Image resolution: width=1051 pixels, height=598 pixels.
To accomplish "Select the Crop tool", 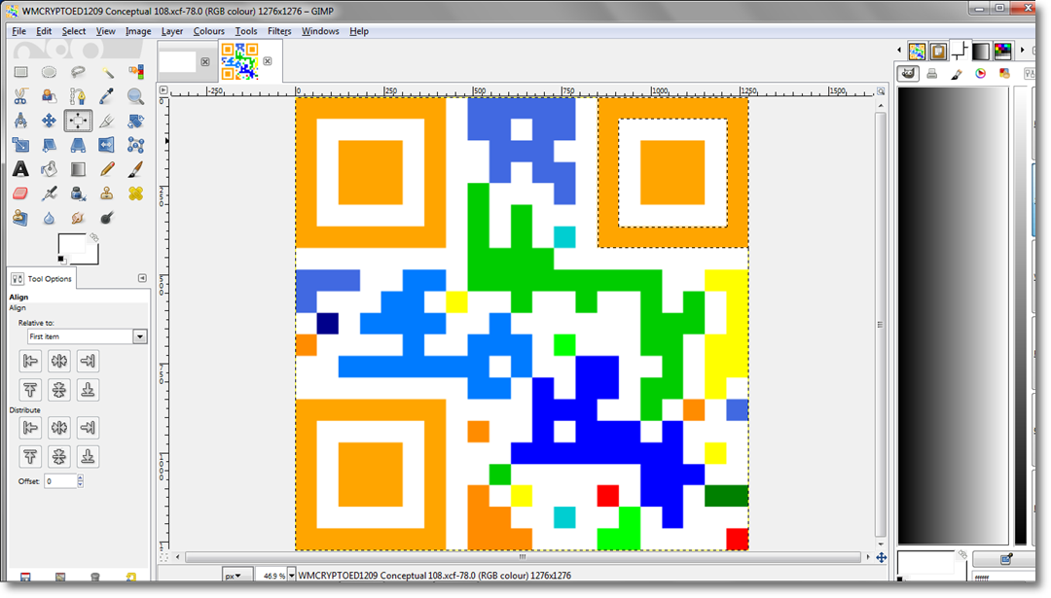I will coord(107,121).
